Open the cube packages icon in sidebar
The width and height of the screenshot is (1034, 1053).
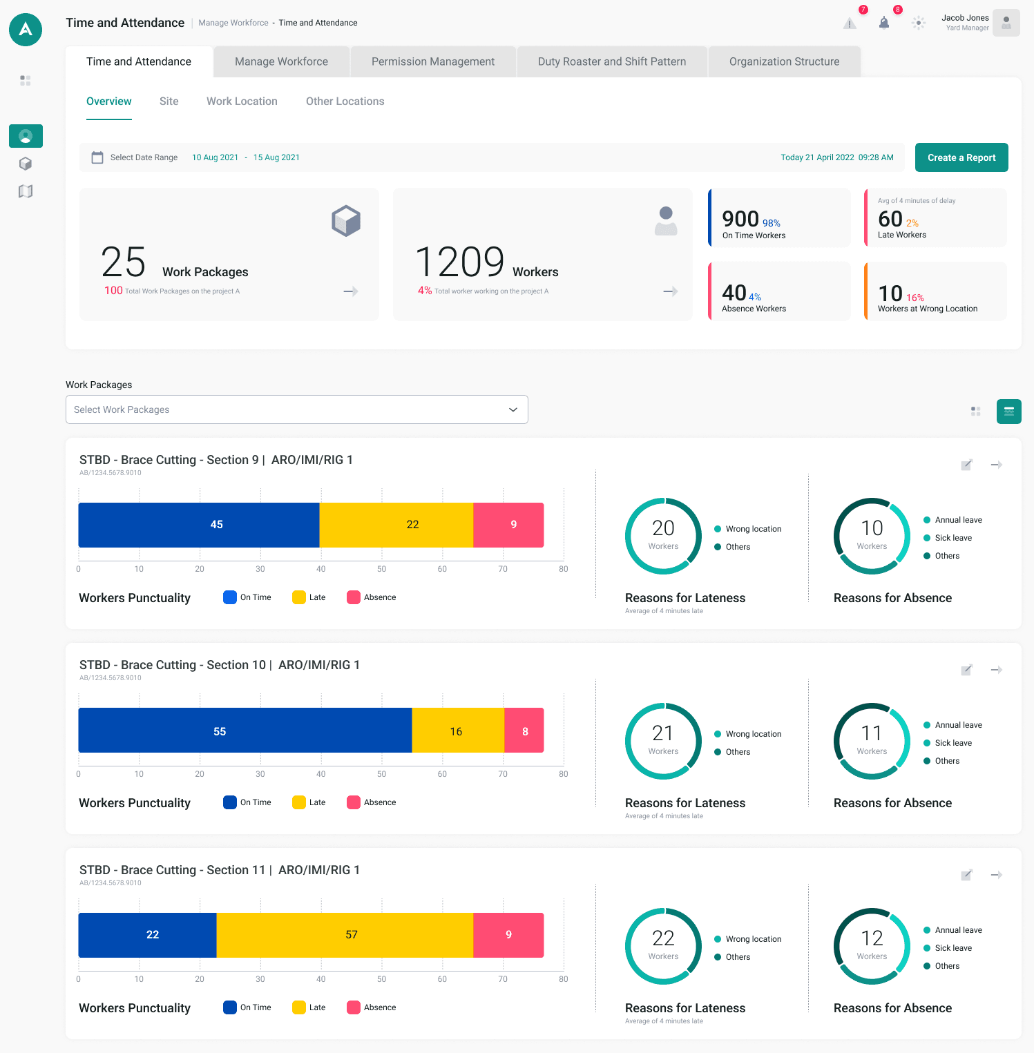(26, 164)
